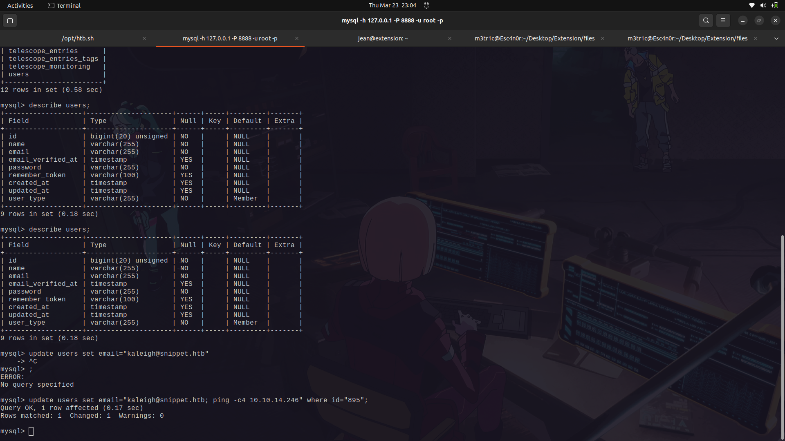
Task: Click the mysql prompt input area
Action: [x=31, y=431]
